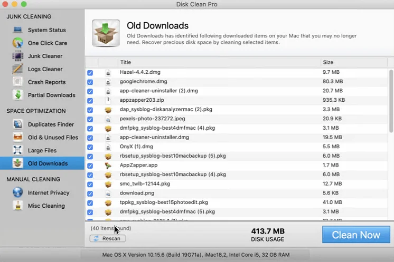Viewport: 394px width, 262px height.
Task: Click the 413.7 MB disk usage value
Action: click(x=268, y=231)
